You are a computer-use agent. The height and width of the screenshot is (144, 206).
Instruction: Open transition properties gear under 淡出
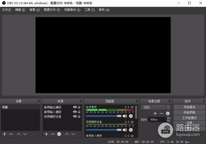(168, 113)
